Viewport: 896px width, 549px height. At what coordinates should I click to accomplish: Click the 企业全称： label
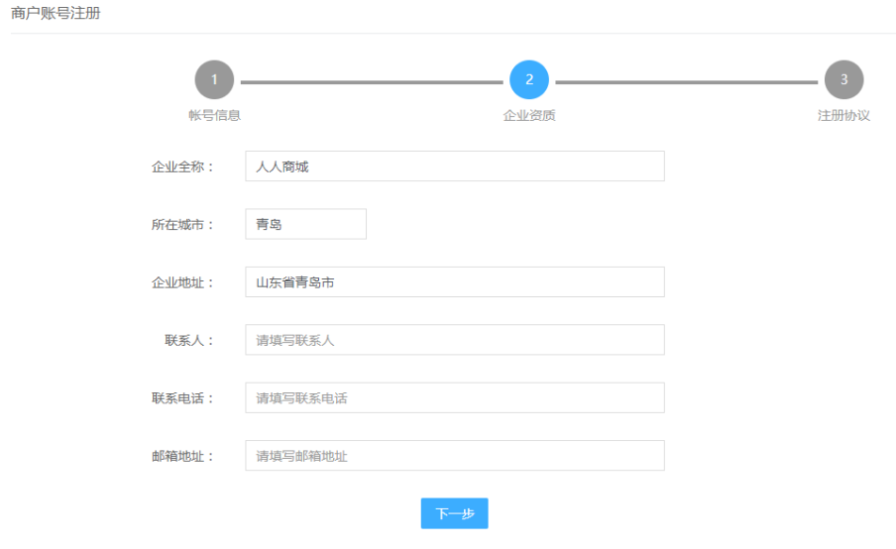point(182,166)
